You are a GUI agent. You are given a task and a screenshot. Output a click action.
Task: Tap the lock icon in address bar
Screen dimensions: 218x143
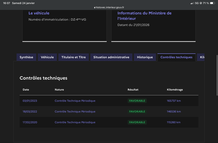point(95,8)
